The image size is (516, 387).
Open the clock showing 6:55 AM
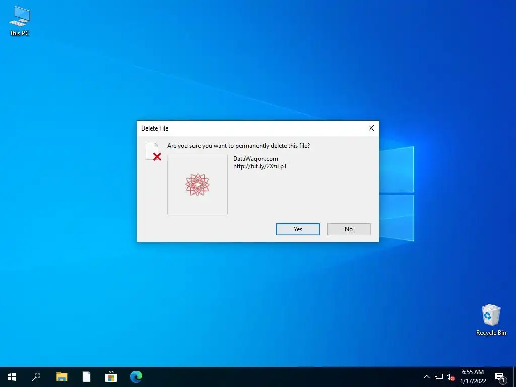coord(473,377)
